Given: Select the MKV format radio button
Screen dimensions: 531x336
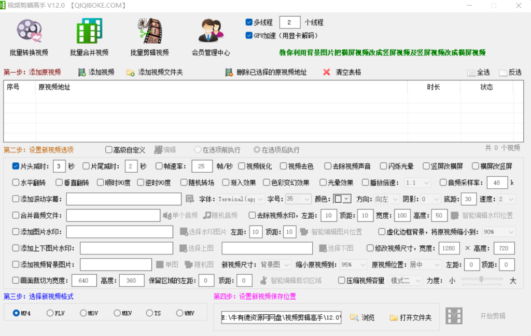Looking at the screenshot, I should (117, 313).
